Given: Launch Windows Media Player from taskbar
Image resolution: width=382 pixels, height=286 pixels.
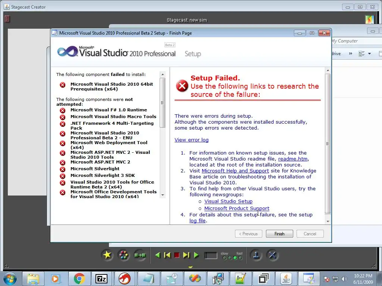Looking at the screenshot, I should point(55,279).
